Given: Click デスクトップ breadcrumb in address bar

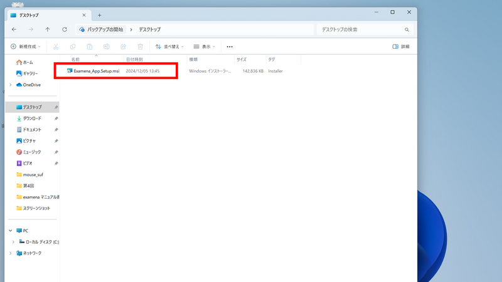Looking at the screenshot, I should tap(149, 29).
